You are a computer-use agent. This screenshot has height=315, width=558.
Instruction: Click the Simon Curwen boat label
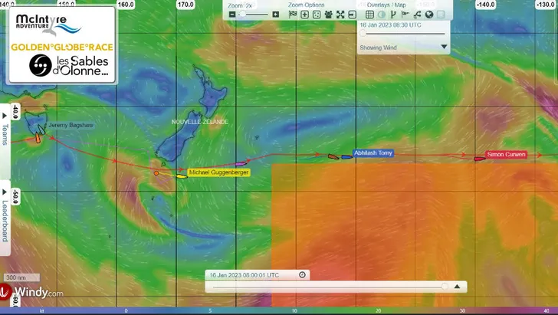[506, 155]
